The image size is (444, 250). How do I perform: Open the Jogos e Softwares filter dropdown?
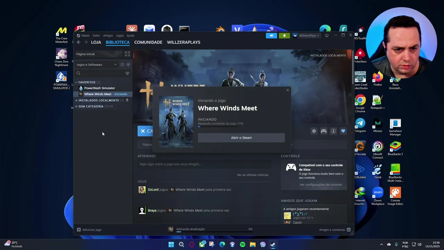(x=97, y=65)
